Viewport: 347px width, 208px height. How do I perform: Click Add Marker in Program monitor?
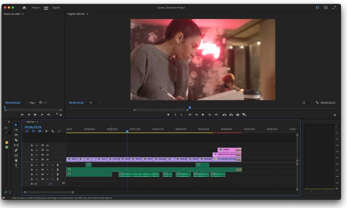pyautogui.click(x=168, y=115)
